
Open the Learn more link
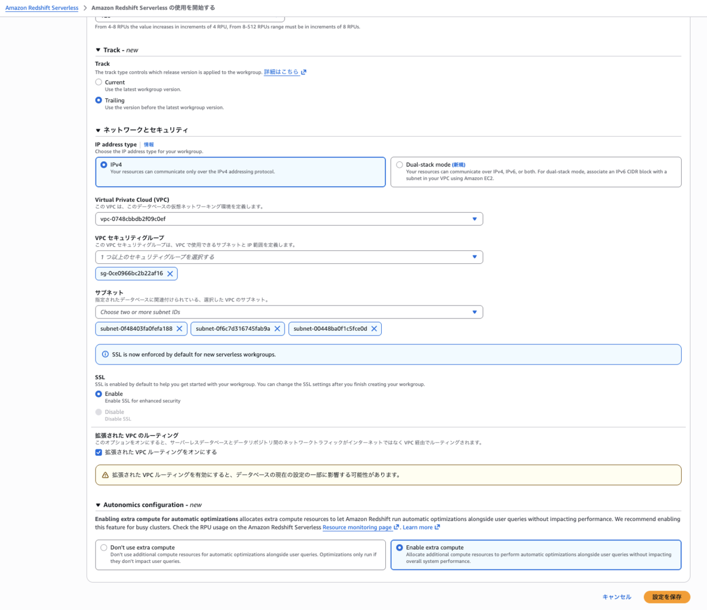click(418, 528)
